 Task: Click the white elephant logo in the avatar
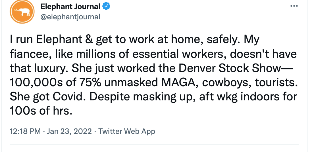click(x=22, y=12)
